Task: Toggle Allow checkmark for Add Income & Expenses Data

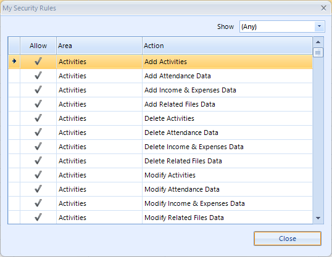Action: [38, 90]
